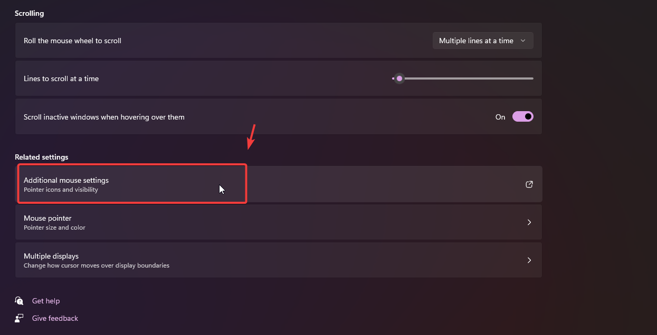This screenshot has height=335, width=657.
Task: Click the chevron arrow on Mouse pointer row
Action: (529, 222)
